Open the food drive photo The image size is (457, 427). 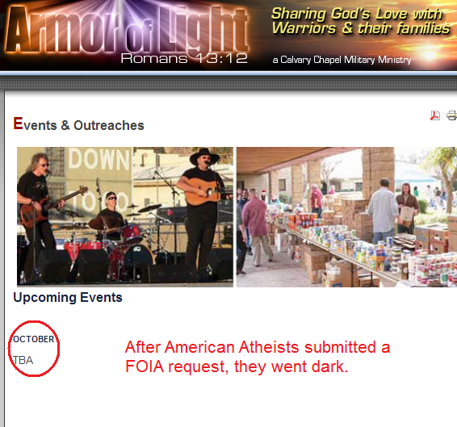tap(346, 217)
